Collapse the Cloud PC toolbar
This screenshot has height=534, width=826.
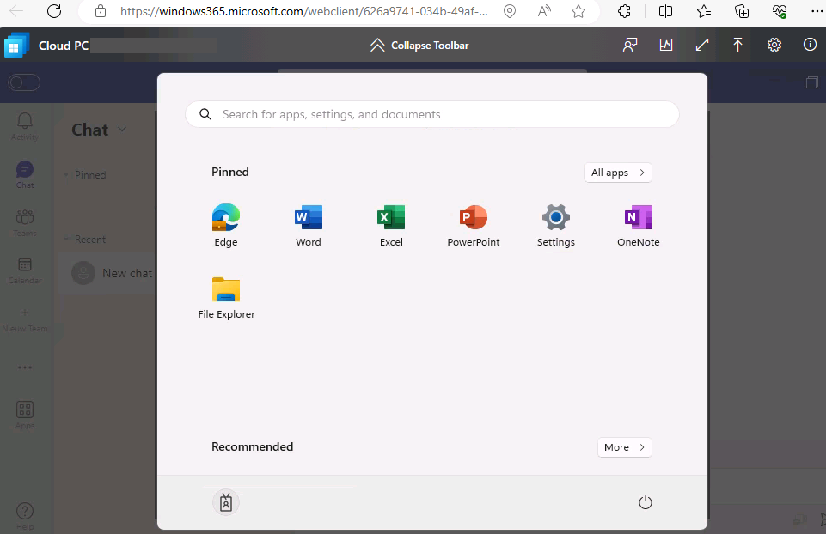[x=419, y=46]
